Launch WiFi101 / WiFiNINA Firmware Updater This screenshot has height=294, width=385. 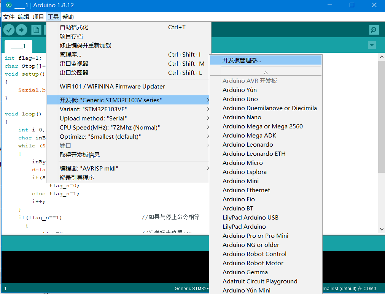tap(128, 86)
